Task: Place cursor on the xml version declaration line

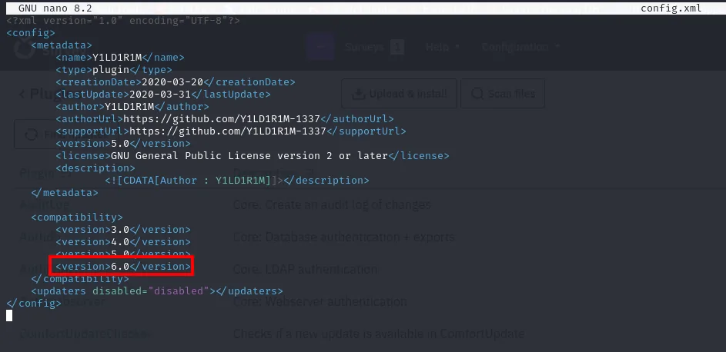Action: tap(123, 21)
